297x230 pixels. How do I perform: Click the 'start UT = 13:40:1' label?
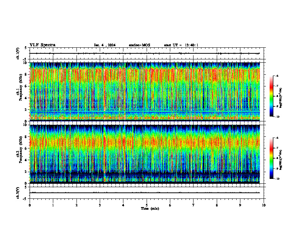(x=181, y=45)
